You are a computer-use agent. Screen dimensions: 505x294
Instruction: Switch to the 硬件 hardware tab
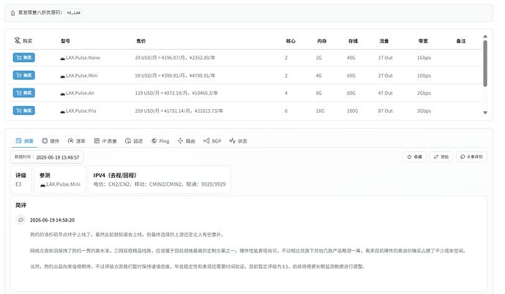click(x=50, y=141)
